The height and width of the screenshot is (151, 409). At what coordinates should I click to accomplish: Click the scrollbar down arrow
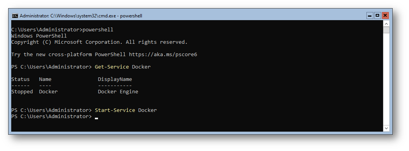click(x=386, y=128)
